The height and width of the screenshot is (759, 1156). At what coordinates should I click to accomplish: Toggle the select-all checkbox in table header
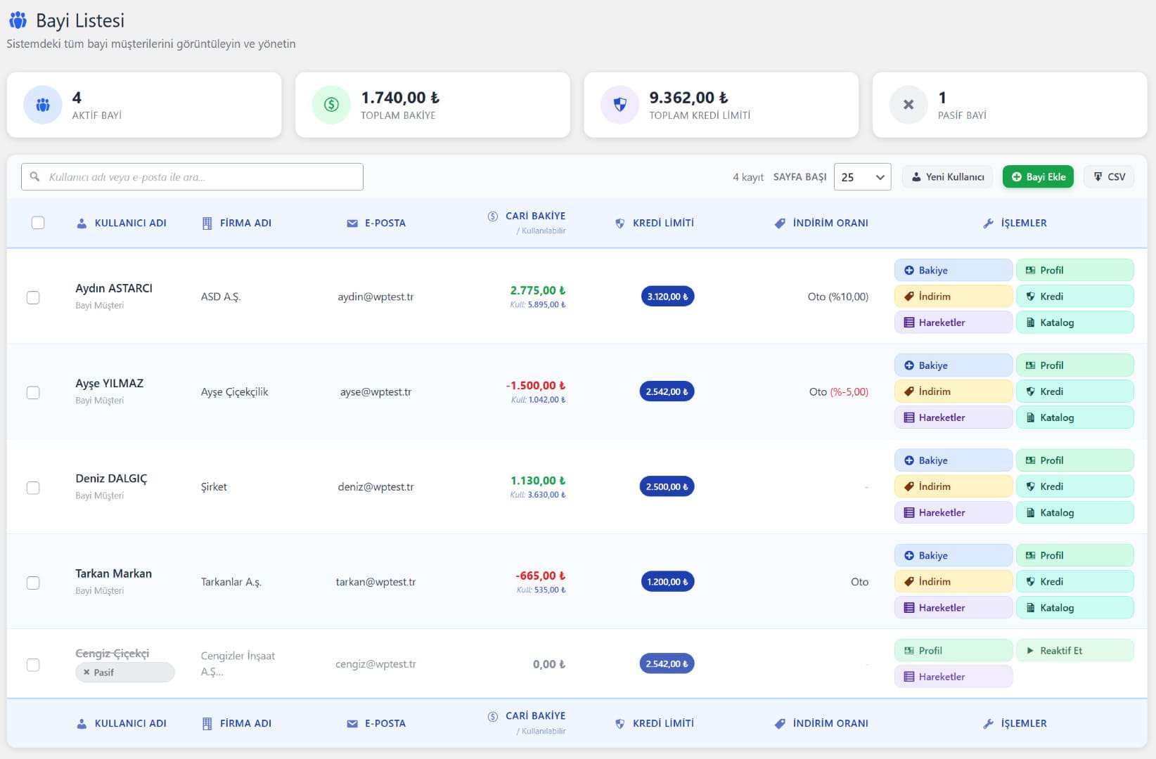(38, 223)
